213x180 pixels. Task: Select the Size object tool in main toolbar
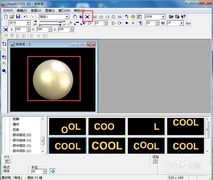(87, 17)
